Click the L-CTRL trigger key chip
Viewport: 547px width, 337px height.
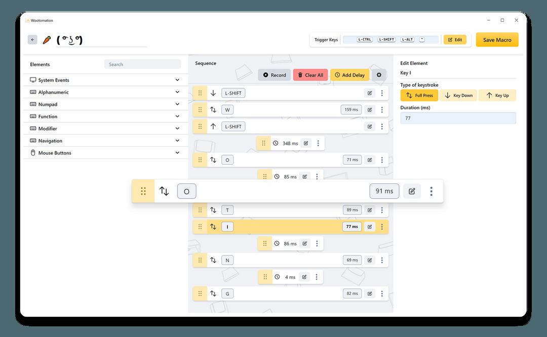pos(365,40)
